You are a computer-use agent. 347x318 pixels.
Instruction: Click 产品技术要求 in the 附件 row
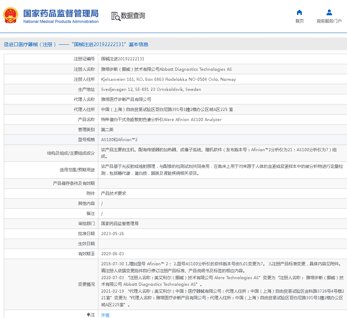point(113,193)
